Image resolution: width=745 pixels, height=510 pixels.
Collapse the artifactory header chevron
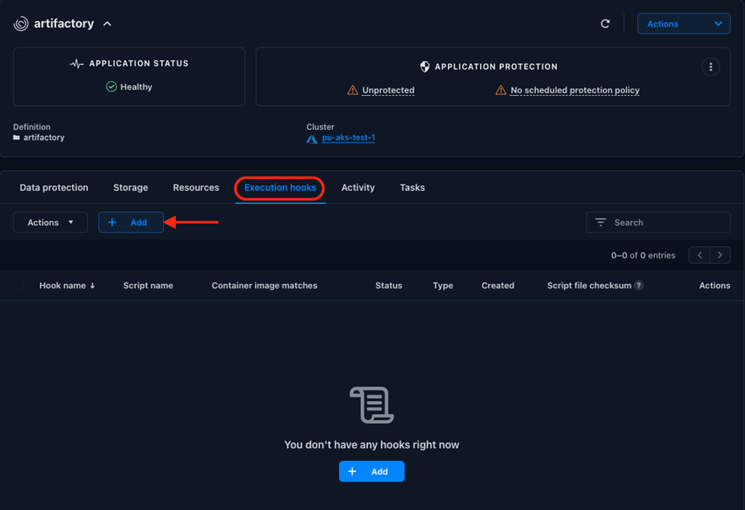[x=107, y=24]
